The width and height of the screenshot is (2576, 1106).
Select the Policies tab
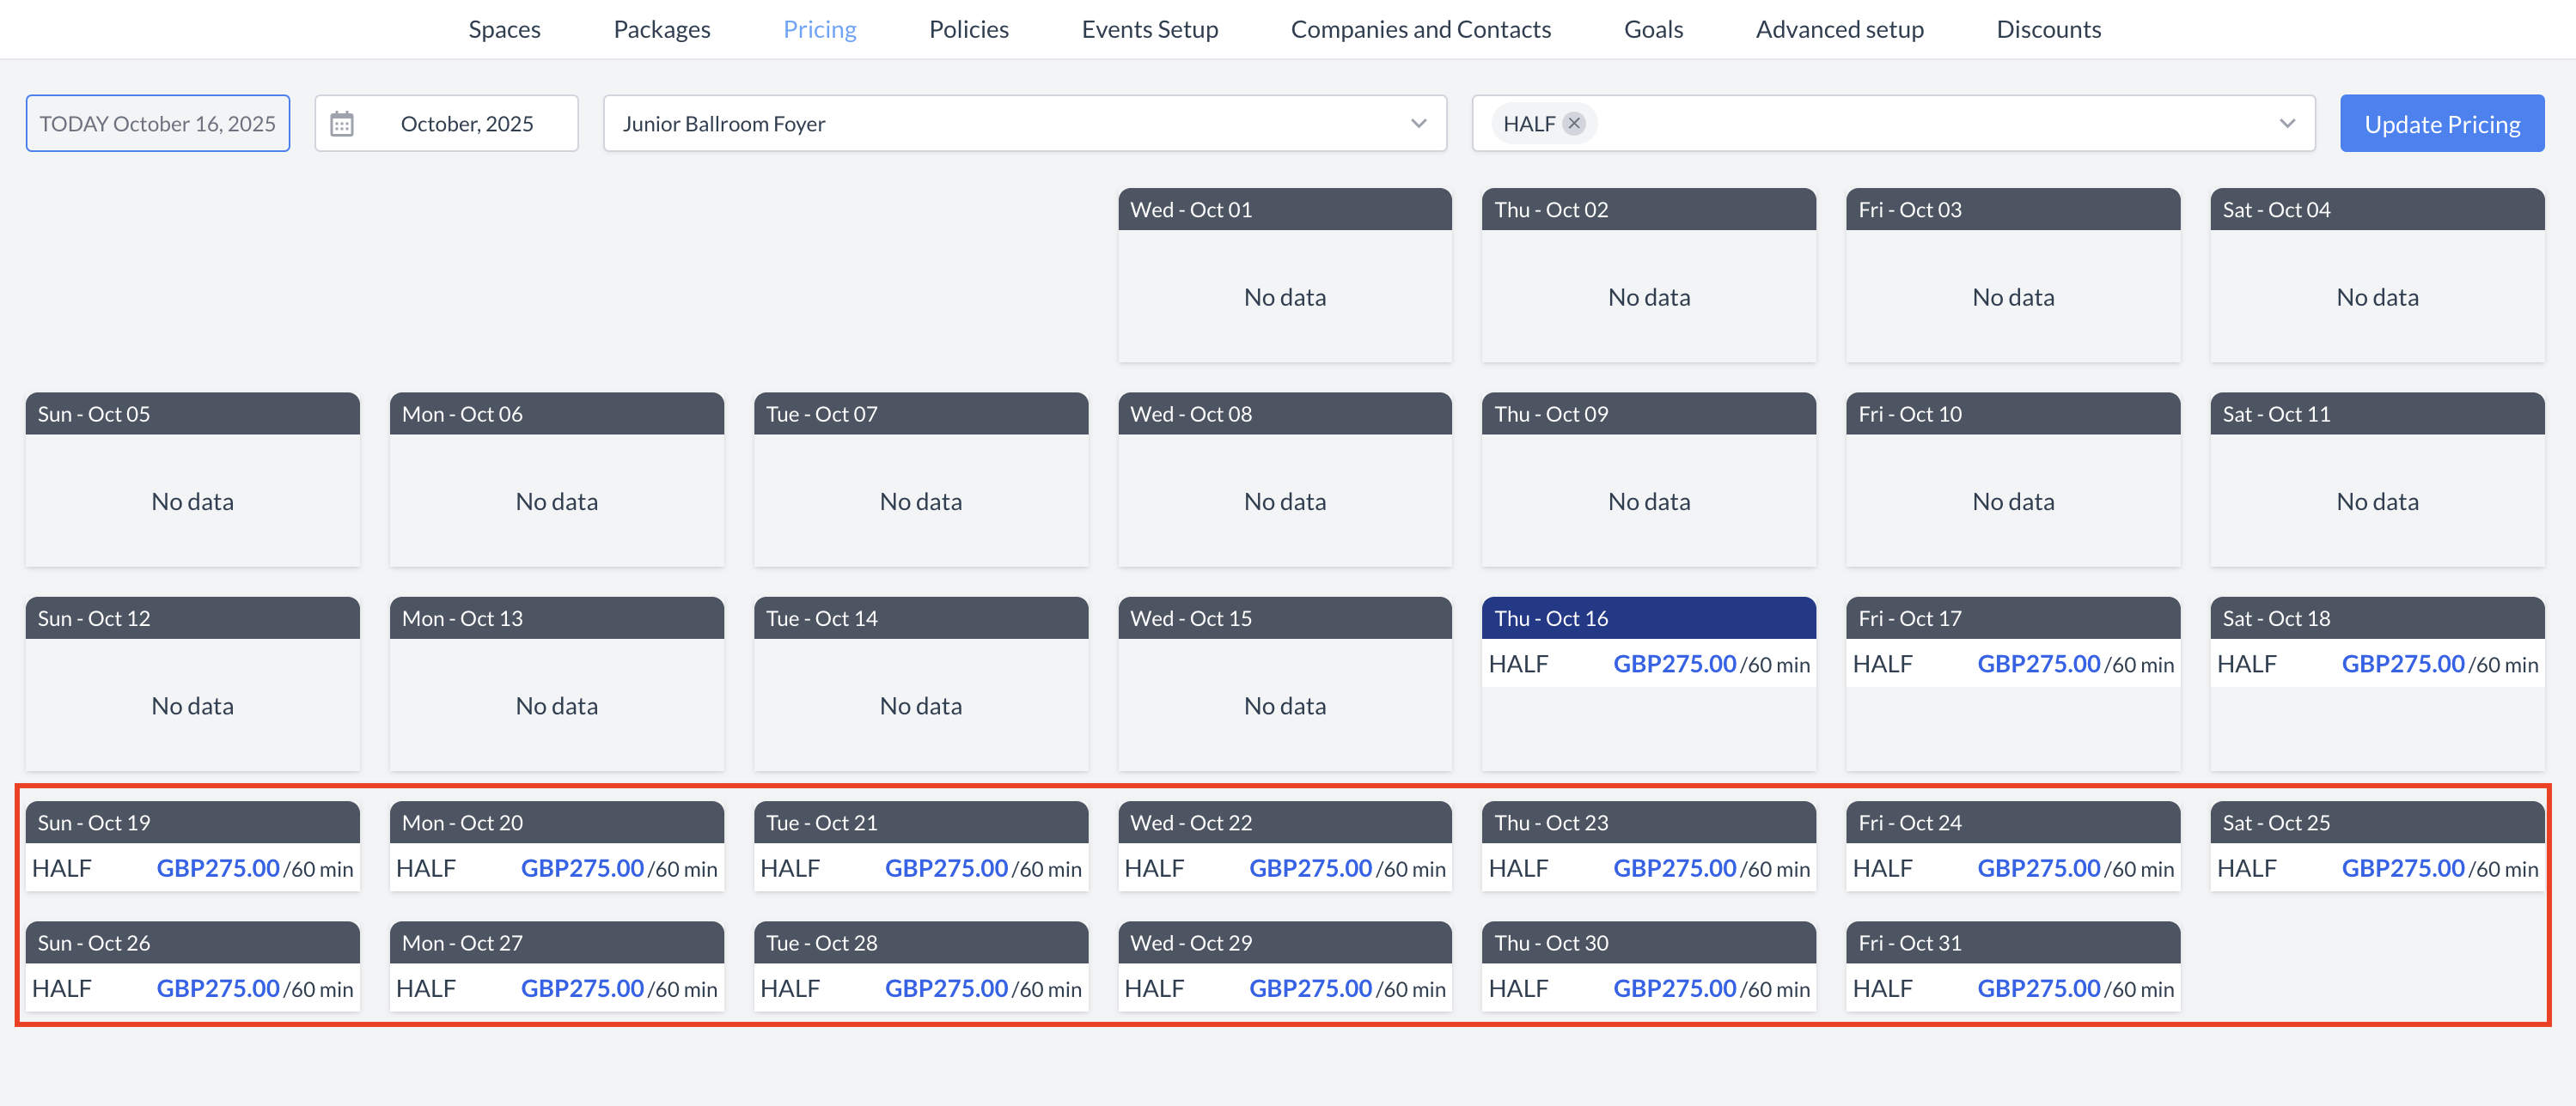968,29
